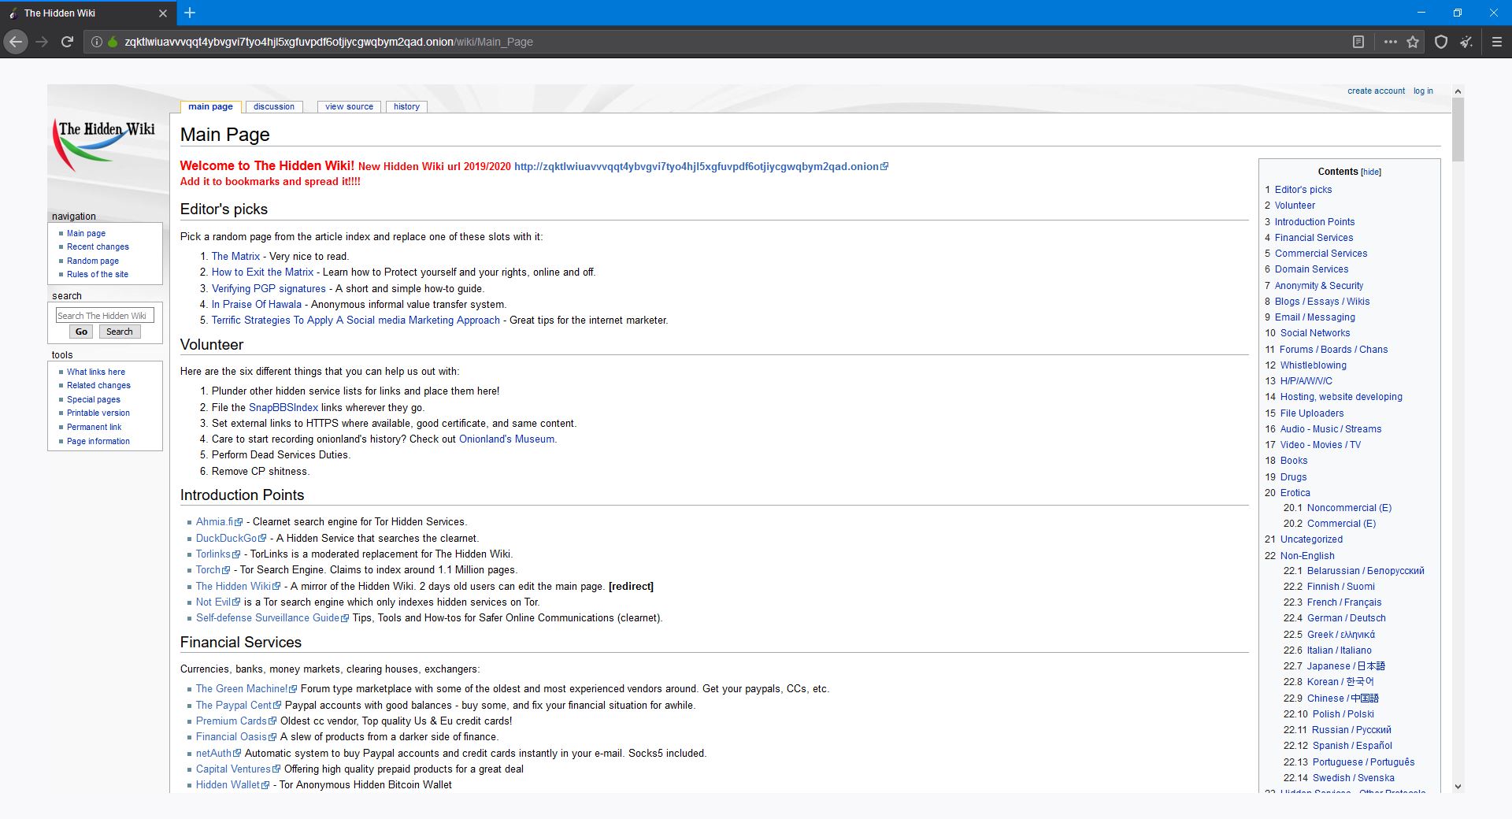Click the New Identity broom icon
The image size is (1512, 819).
point(1466,42)
